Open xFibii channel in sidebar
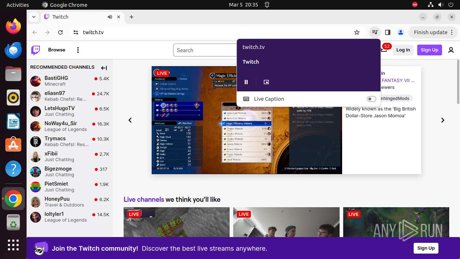 [70, 156]
